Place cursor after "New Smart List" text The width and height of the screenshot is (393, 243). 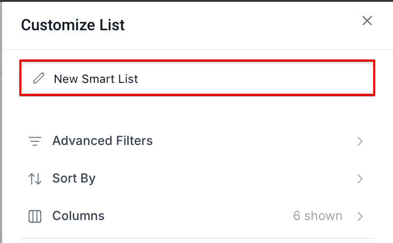tap(139, 79)
